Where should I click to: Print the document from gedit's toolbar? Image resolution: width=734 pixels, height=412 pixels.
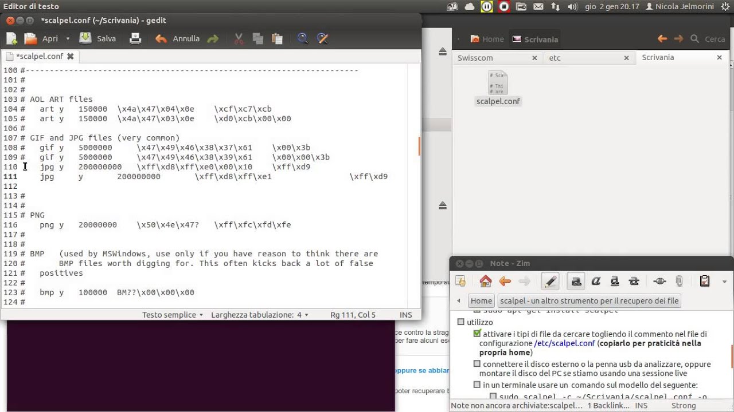[135, 39]
